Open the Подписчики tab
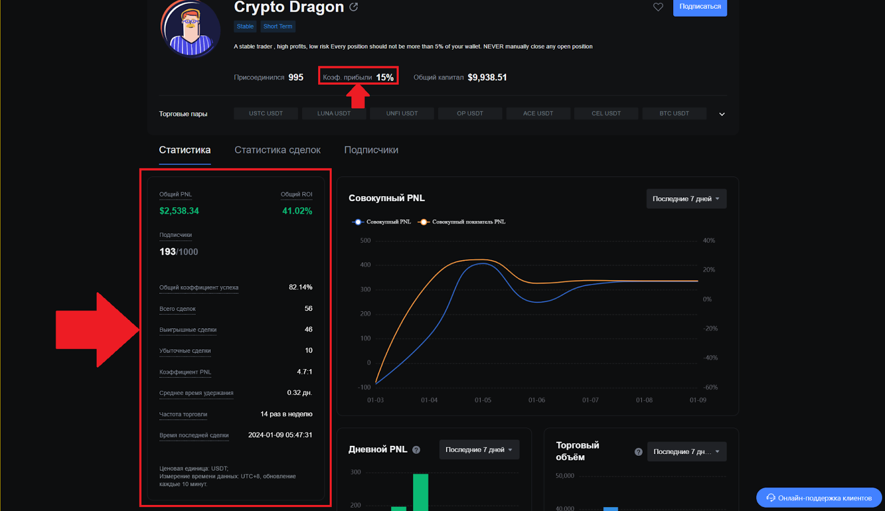The height and width of the screenshot is (511, 885). point(371,150)
